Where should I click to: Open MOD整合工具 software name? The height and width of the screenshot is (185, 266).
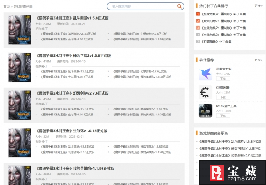226,106
